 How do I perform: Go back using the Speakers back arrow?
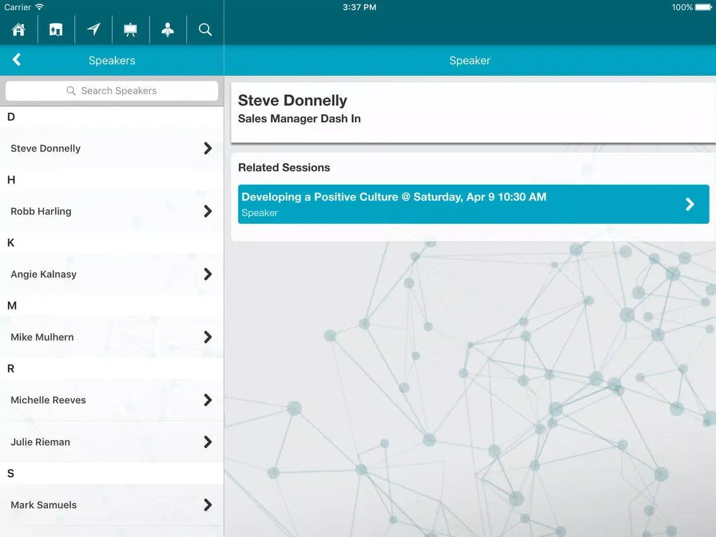pyautogui.click(x=16, y=59)
